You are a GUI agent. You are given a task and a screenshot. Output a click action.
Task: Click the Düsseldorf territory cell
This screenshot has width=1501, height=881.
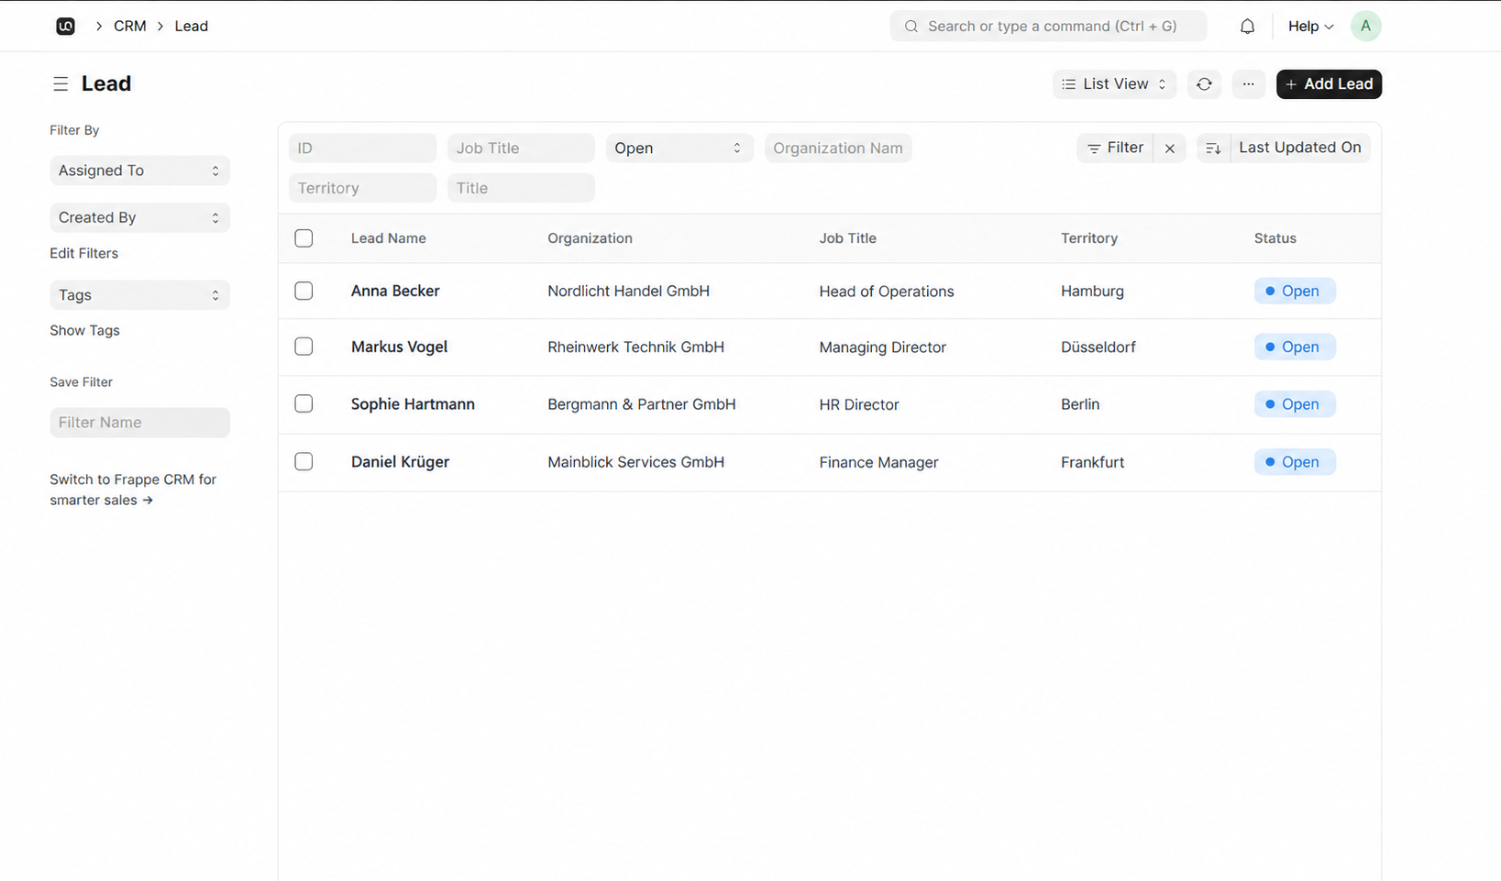click(1098, 347)
